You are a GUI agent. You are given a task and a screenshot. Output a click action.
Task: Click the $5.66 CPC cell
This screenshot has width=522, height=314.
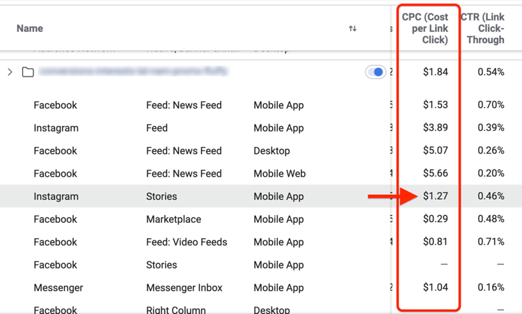point(436,173)
